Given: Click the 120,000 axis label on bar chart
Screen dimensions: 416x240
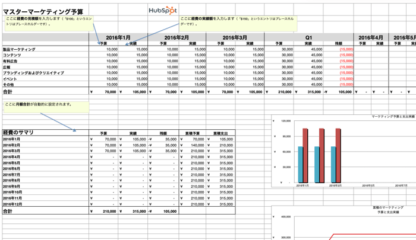Looking at the screenshot, I should [x=286, y=121].
